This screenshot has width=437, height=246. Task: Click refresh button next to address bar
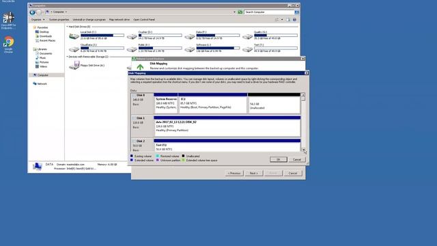coord(240,12)
